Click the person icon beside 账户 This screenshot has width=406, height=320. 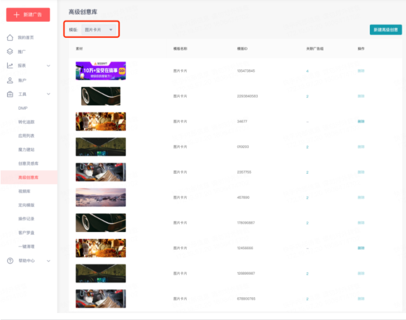(10, 80)
